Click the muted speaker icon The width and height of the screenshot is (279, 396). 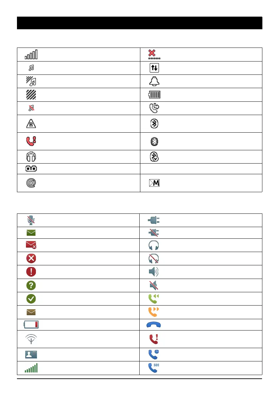(x=154, y=285)
